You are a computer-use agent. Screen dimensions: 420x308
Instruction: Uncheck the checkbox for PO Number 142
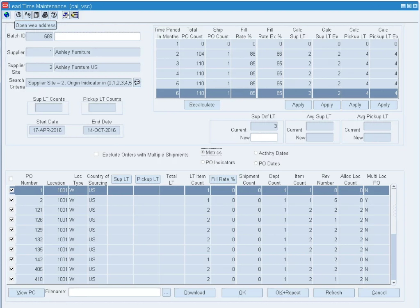point(11,259)
